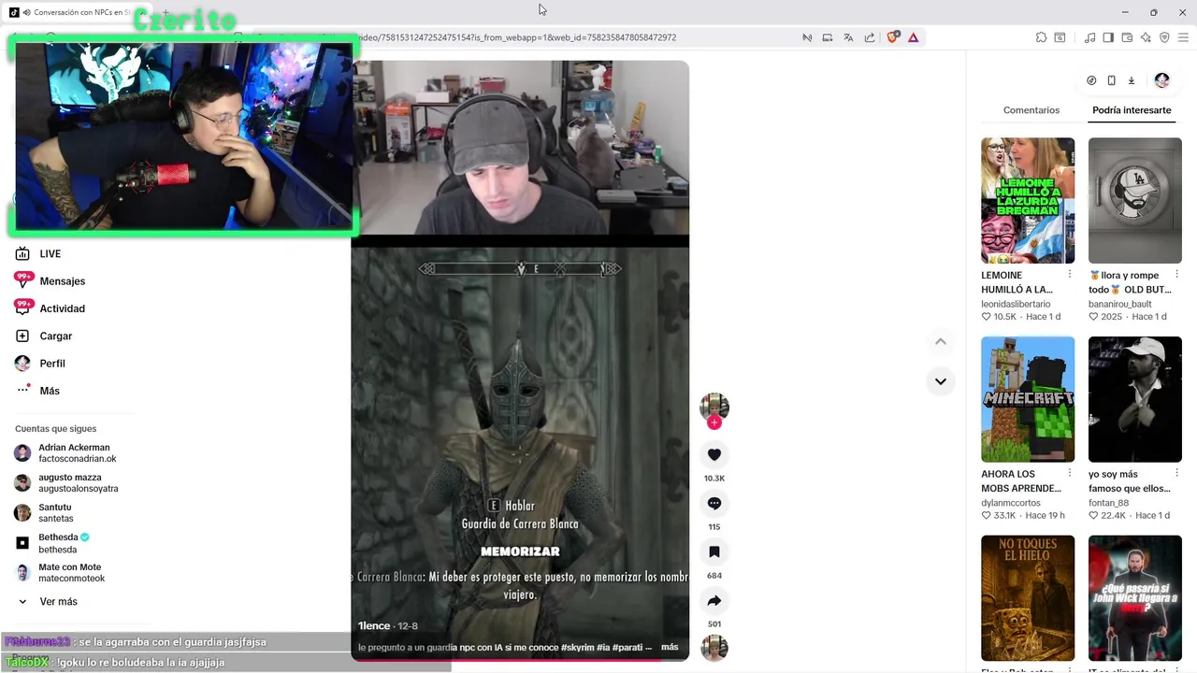Click the leonidaslibertario username
This screenshot has height=673, width=1197.
(1016, 304)
